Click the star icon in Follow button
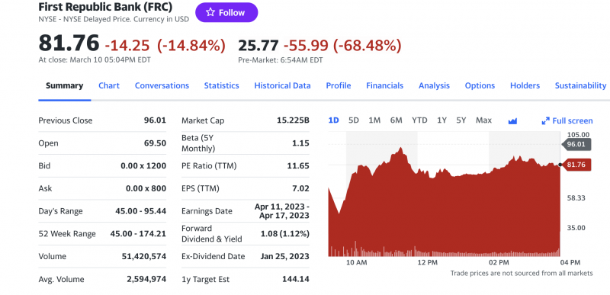 point(210,12)
